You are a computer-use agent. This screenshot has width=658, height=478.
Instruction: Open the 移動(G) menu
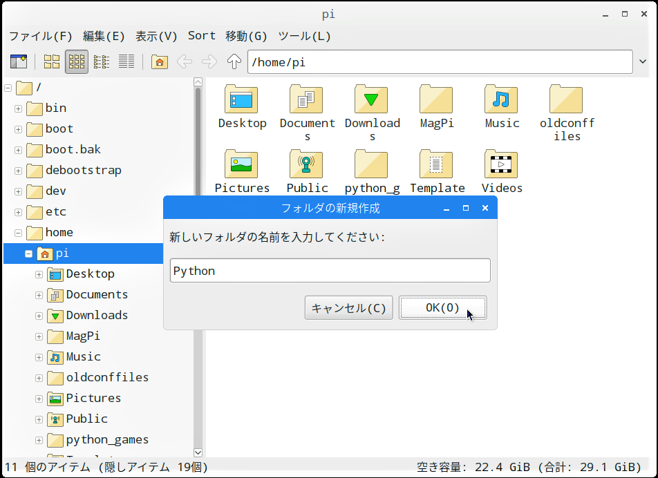tap(246, 36)
